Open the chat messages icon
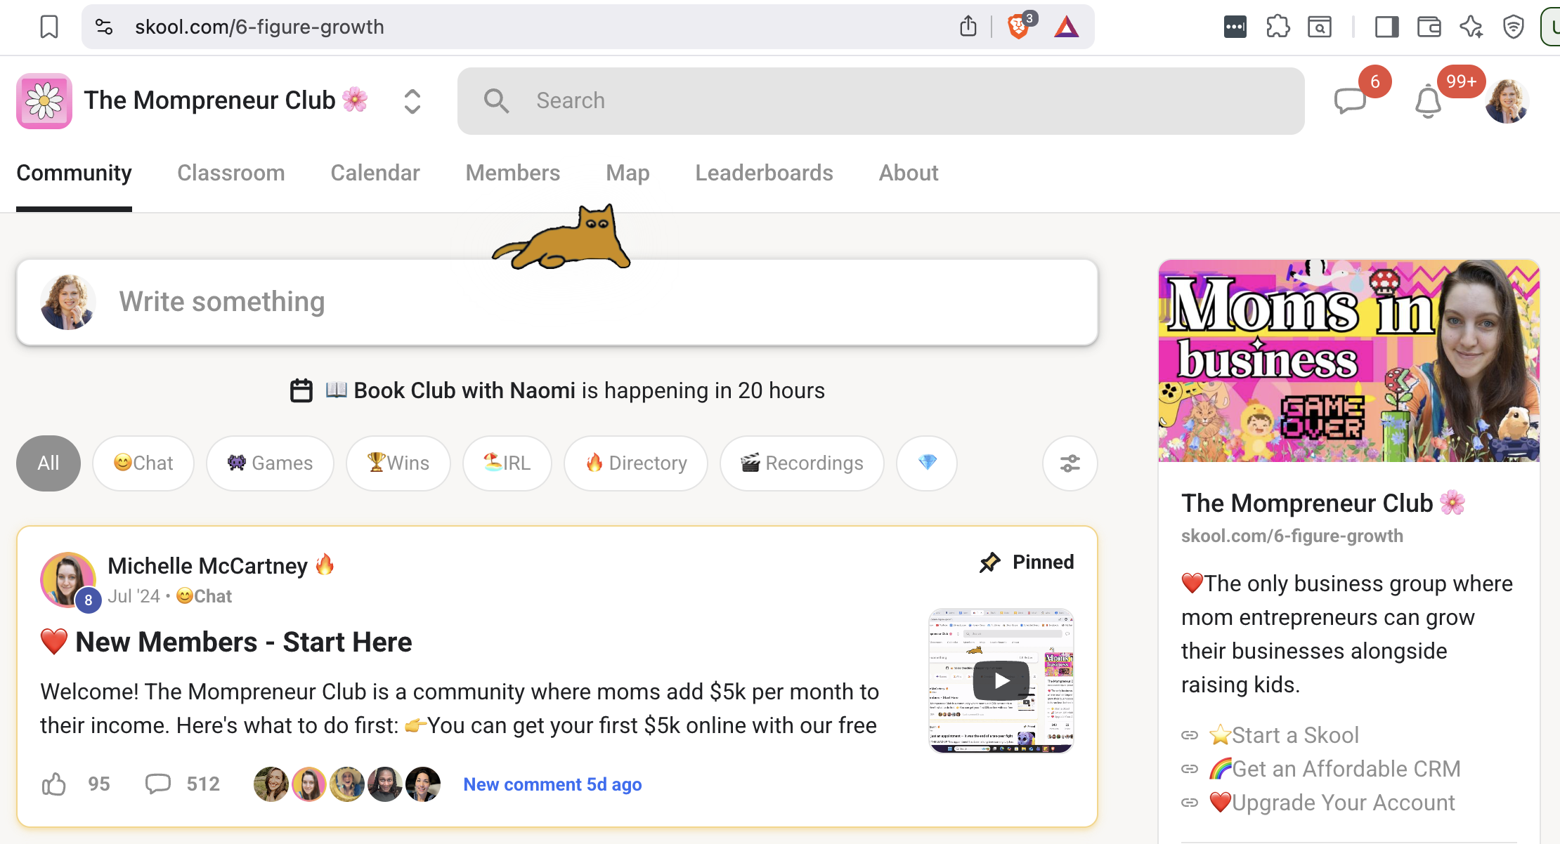 (x=1349, y=101)
